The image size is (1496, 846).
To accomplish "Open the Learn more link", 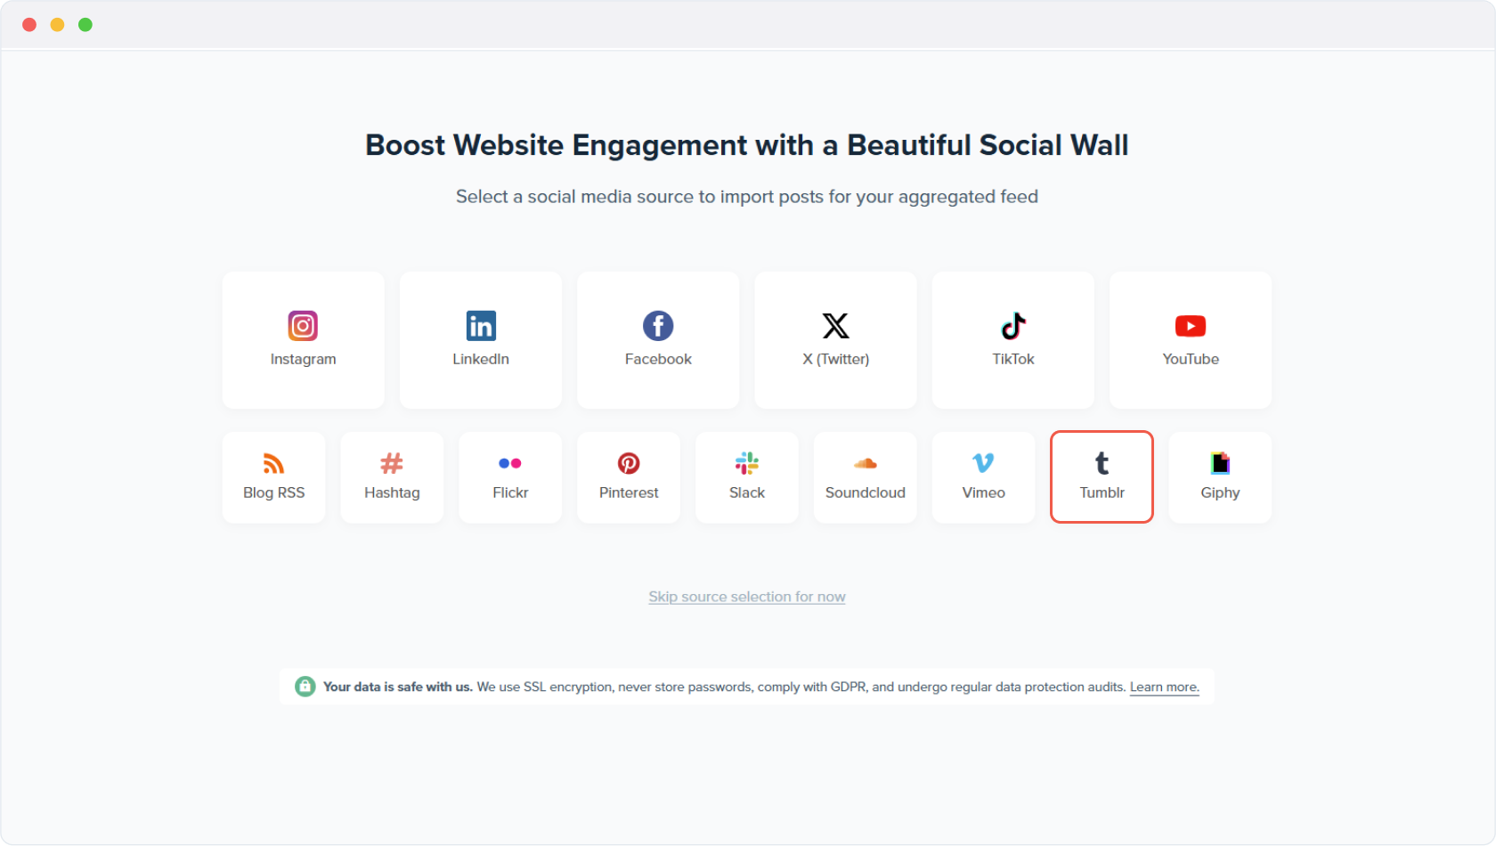I will pos(1163,687).
